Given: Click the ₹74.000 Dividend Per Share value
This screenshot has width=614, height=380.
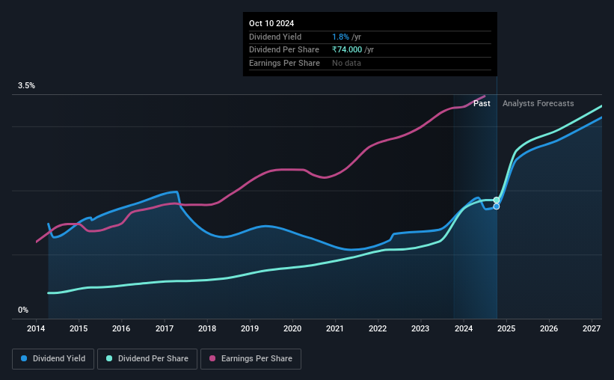Looking at the screenshot, I should (x=347, y=50).
